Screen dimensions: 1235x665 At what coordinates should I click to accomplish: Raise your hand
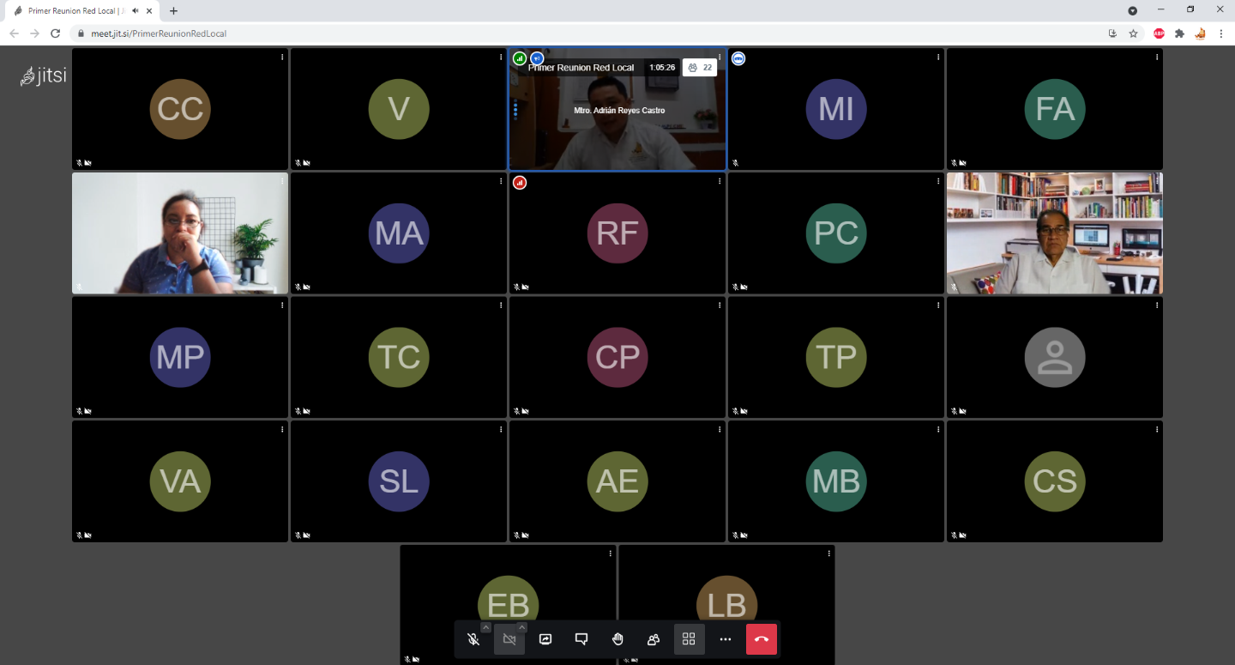617,639
